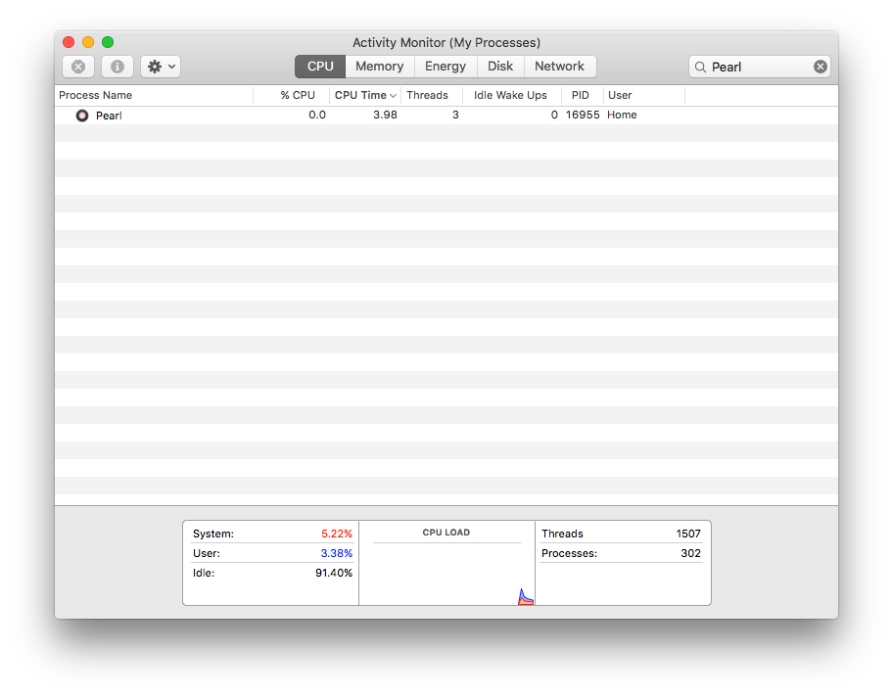Click the User 3.38% value

click(x=337, y=553)
